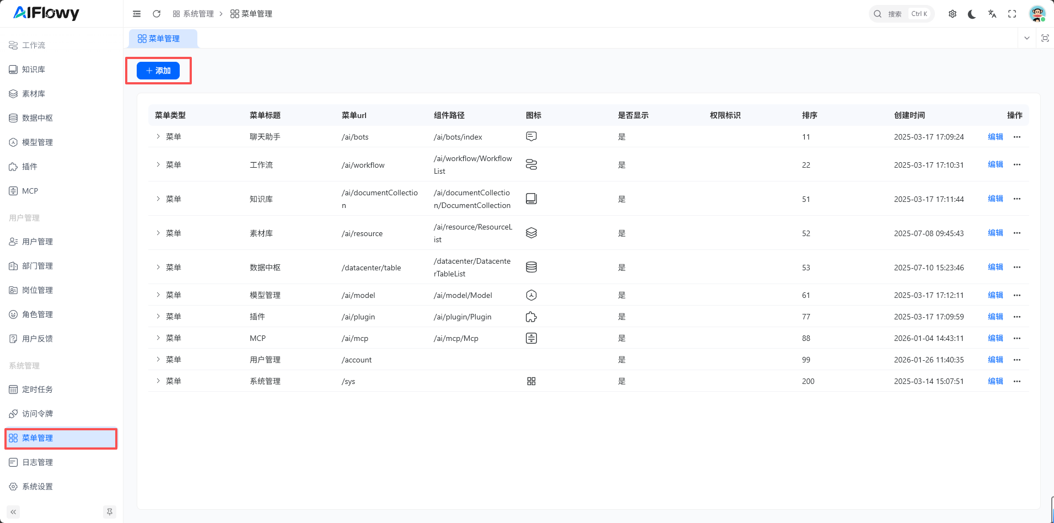Maximize the tab content area icon
The width and height of the screenshot is (1054, 523).
coord(1045,38)
